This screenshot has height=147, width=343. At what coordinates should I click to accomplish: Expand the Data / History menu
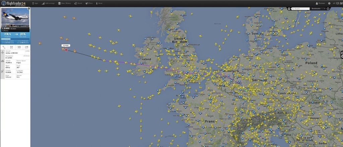pyautogui.click(x=65, y=3)
